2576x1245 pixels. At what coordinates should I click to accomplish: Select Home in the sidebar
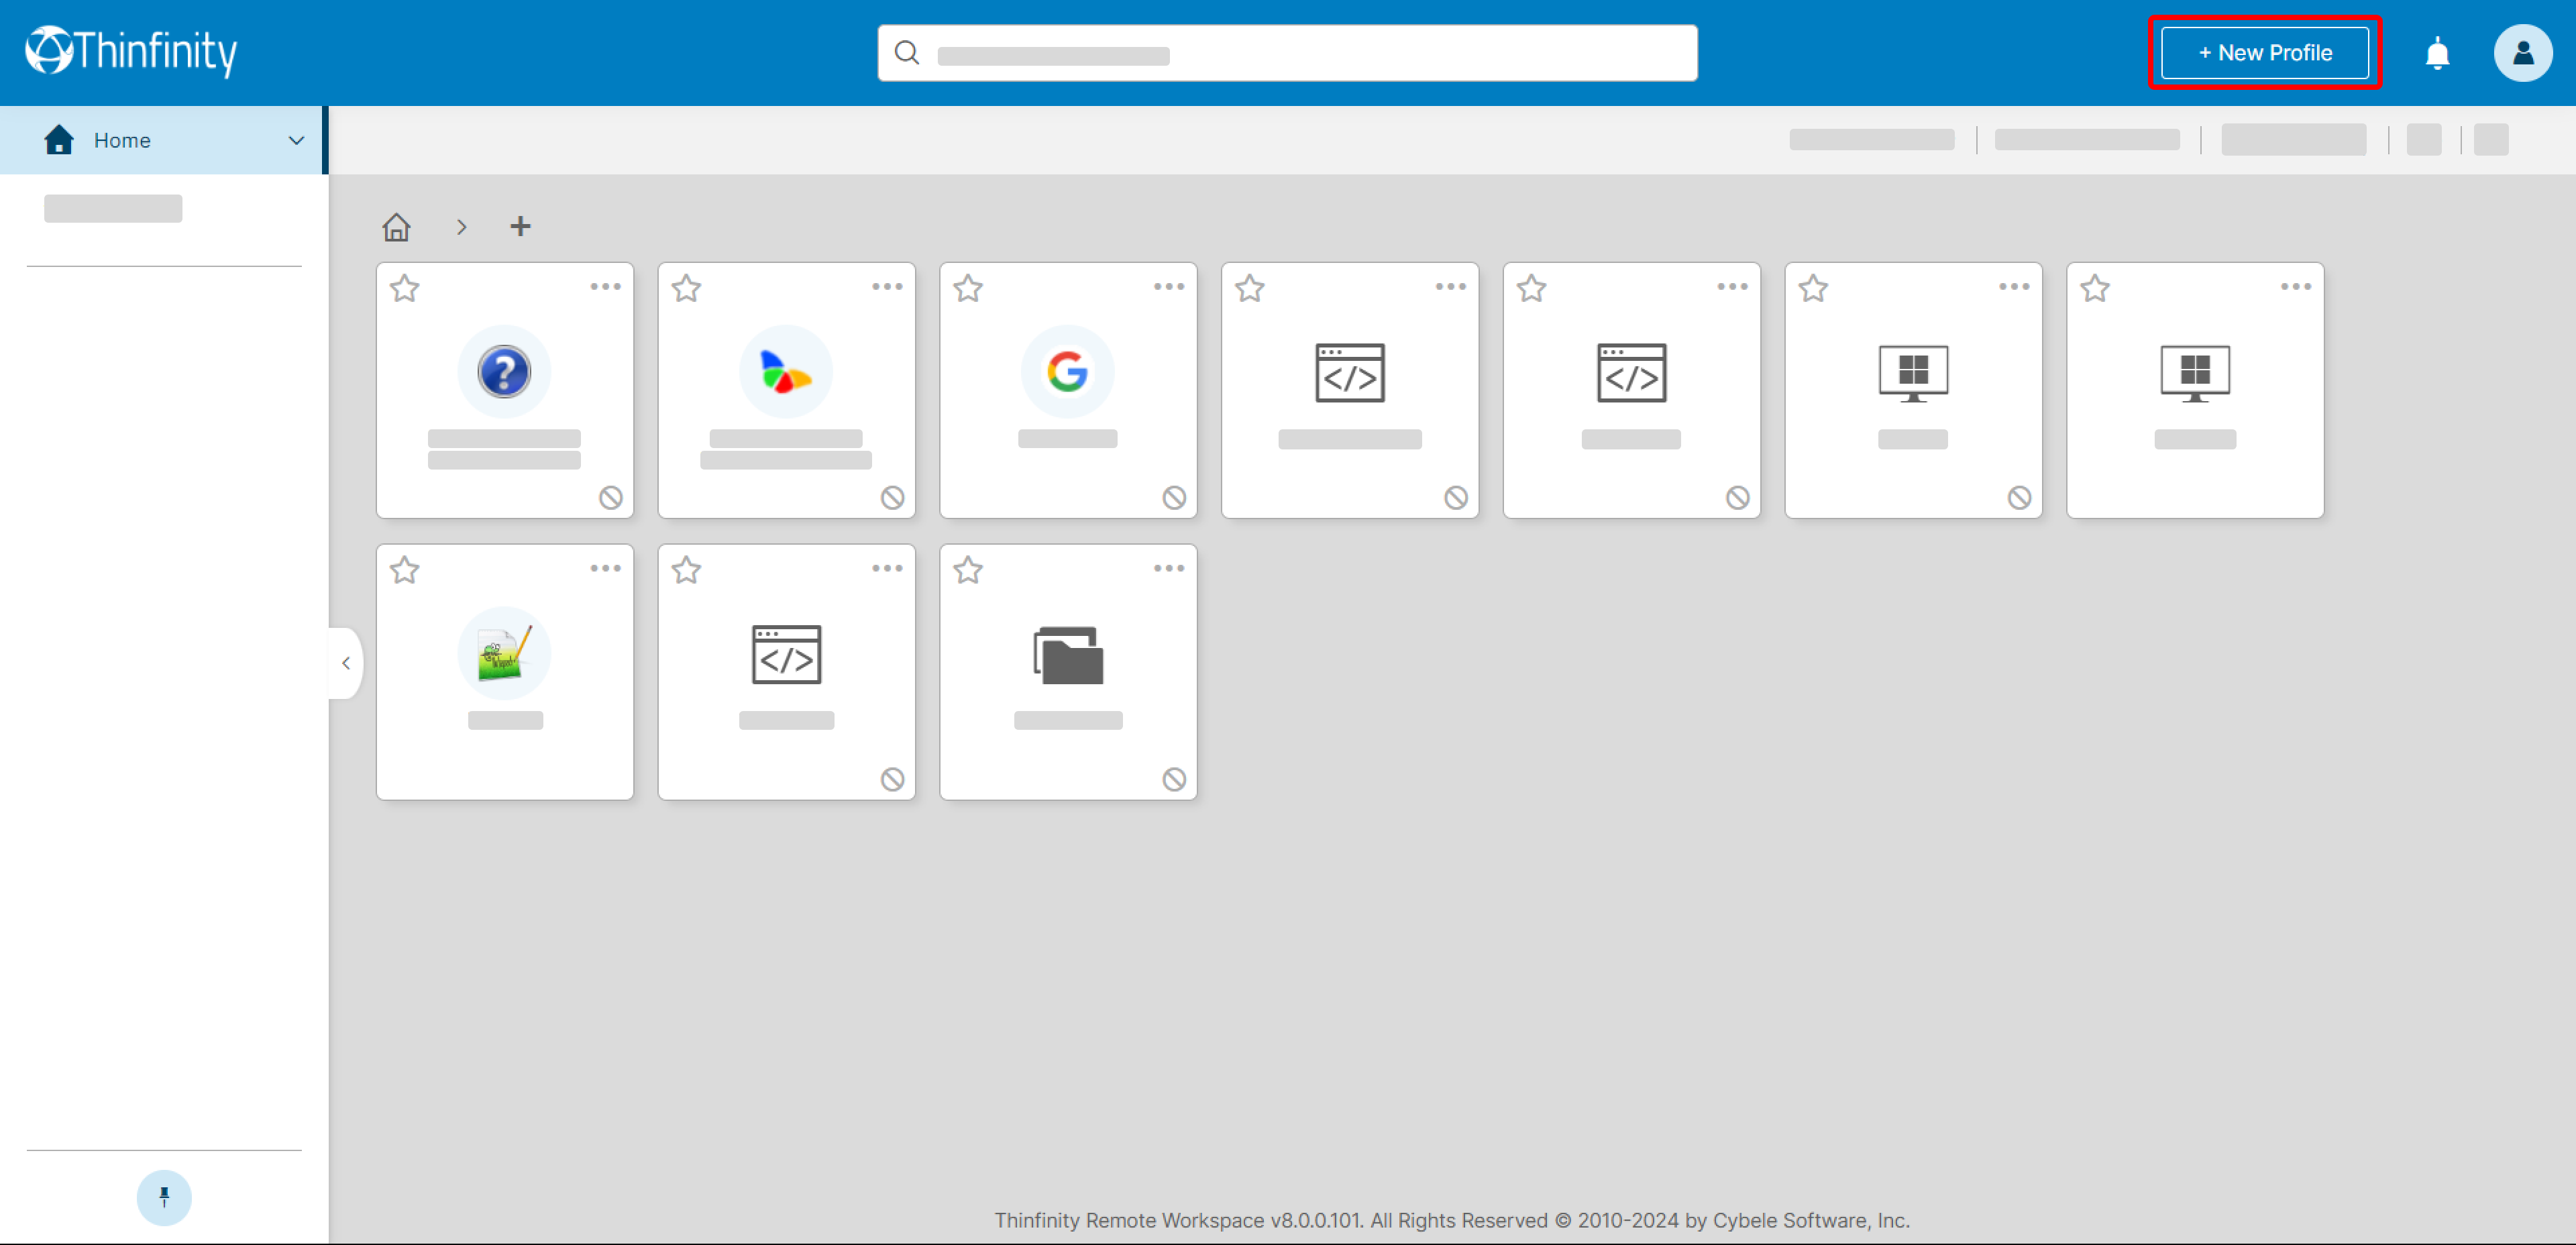[162, 141]
